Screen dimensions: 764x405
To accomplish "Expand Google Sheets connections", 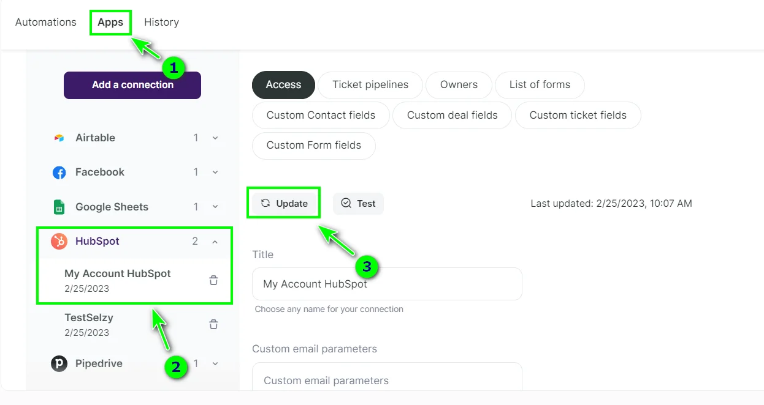I will click(215, 207).
